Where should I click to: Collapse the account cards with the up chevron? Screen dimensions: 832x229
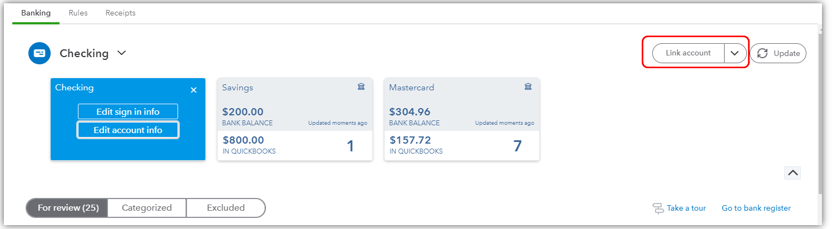[x=793, y=172]
